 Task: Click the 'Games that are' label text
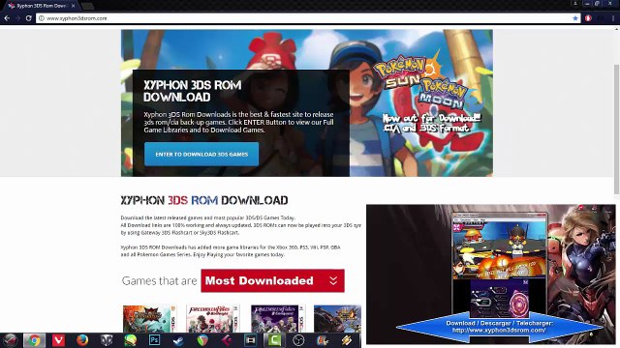[x=159, y=280]
